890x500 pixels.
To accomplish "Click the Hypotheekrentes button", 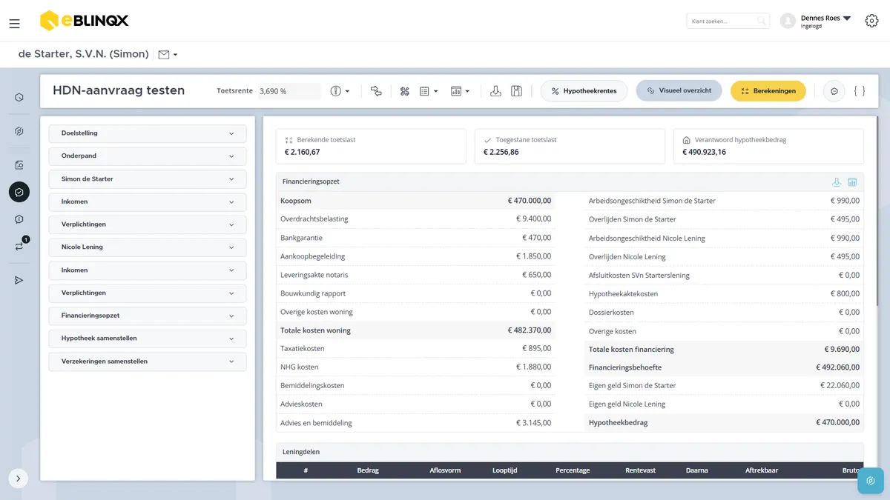I will [584, 91].
